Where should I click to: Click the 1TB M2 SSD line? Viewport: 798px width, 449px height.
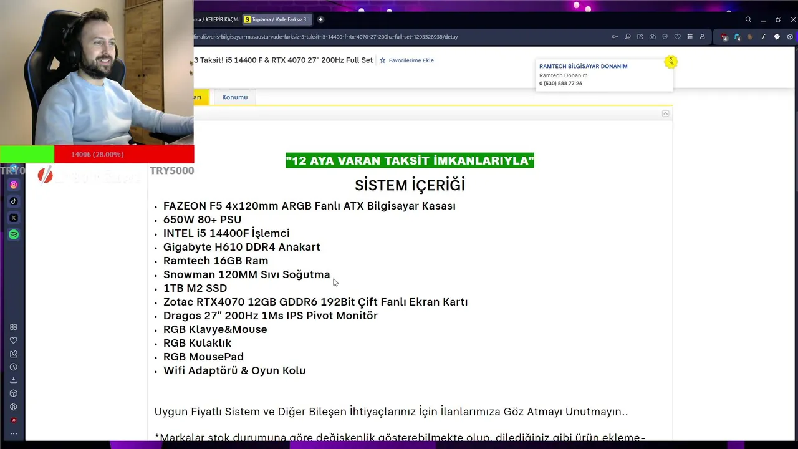click(x=195, y=288)
